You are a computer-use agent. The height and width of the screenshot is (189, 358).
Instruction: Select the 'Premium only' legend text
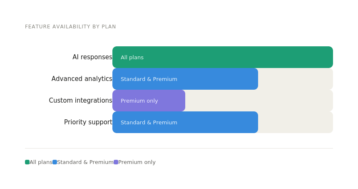click(137, 162)
